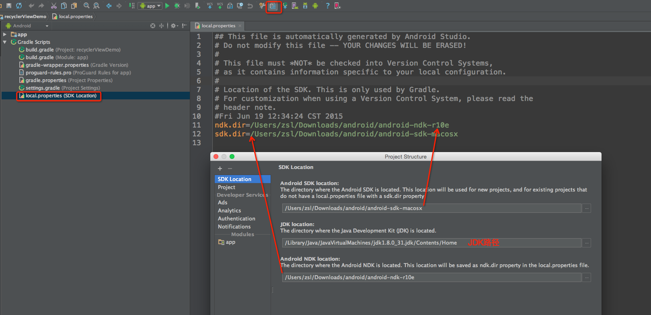
Task: Click ndk.dir line in editor
Action: click(332, 125)
